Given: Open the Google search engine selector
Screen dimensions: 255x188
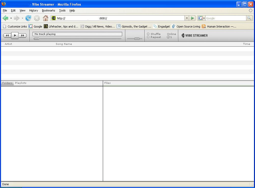Looking at the screenshot, I should [202, 18].
